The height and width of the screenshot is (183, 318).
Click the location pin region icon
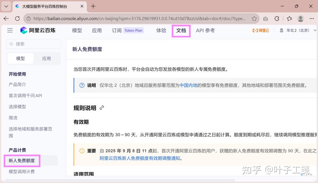pos(281,30)
